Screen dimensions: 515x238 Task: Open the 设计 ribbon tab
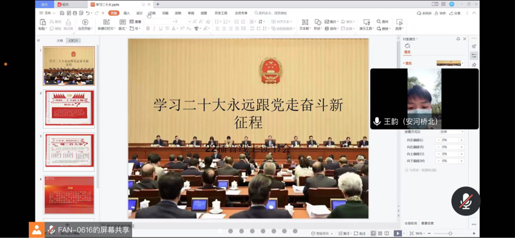(x=139, y=13)
